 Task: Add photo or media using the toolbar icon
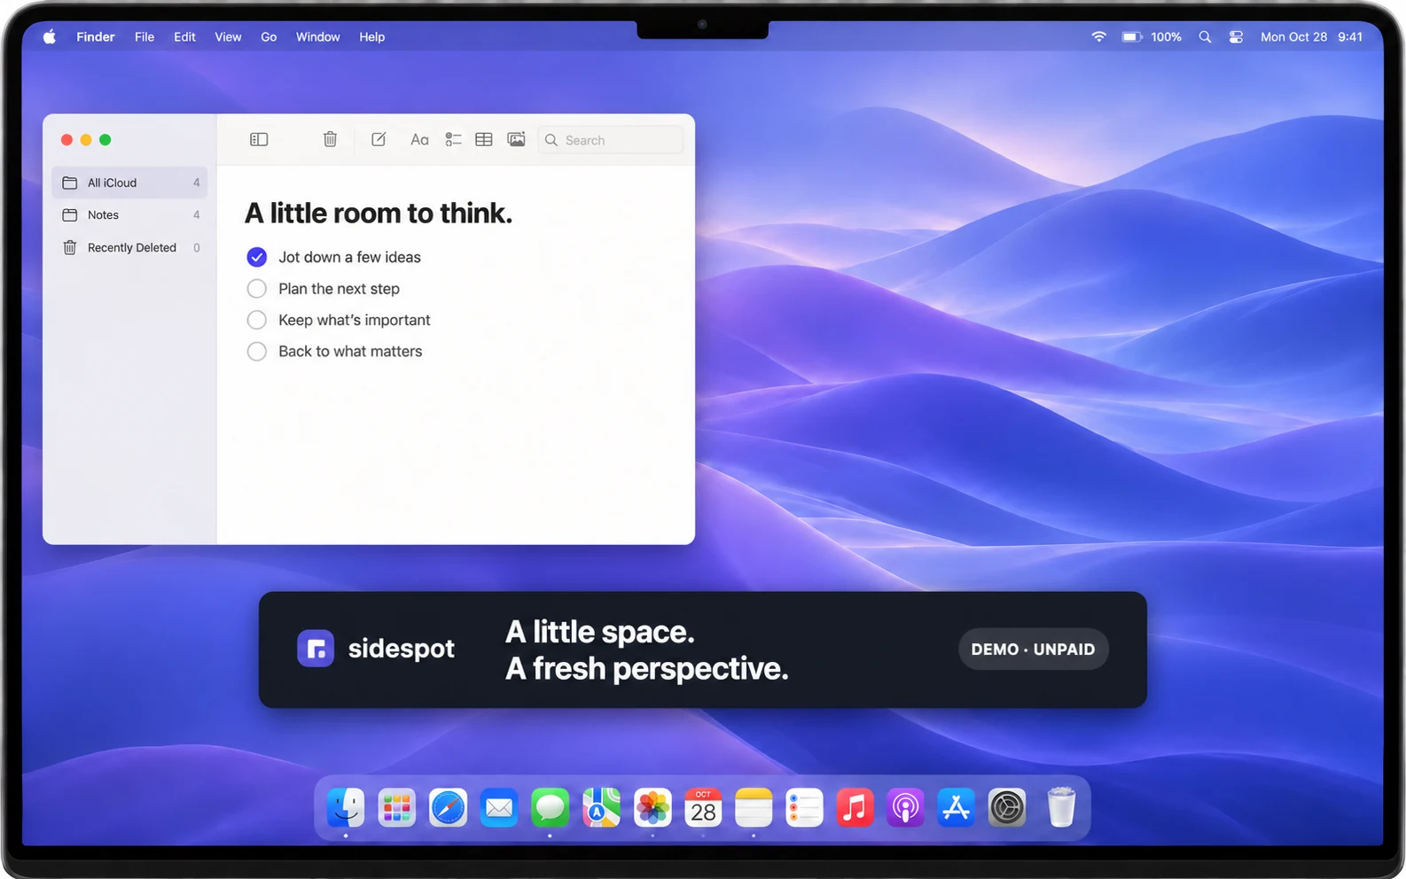click(516, 139)
